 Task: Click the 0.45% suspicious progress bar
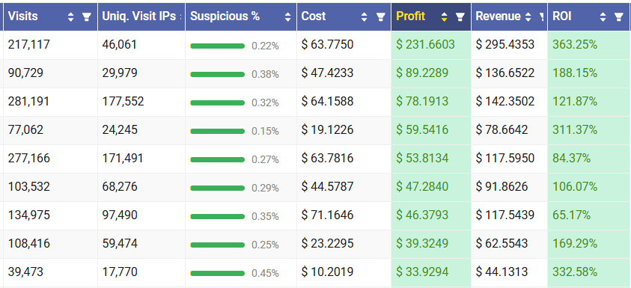pyautogui.click(x=217, y=274)
